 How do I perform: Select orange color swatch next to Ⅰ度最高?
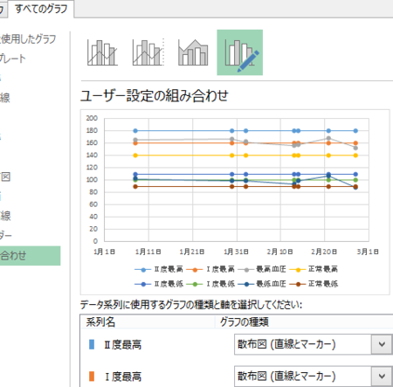92,377
